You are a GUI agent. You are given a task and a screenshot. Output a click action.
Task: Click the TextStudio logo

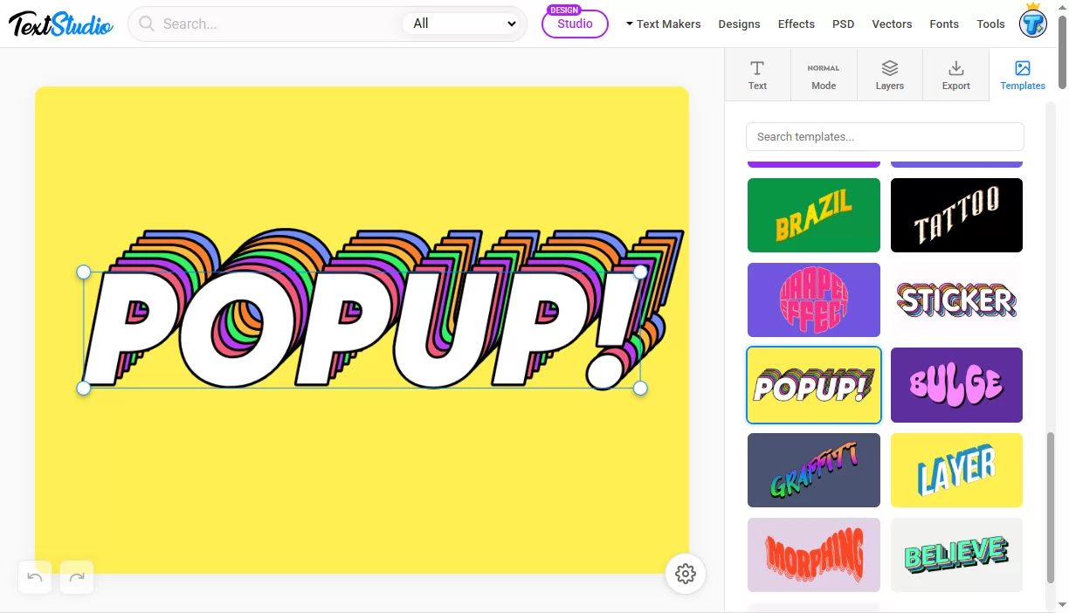[x=60, y=24]
